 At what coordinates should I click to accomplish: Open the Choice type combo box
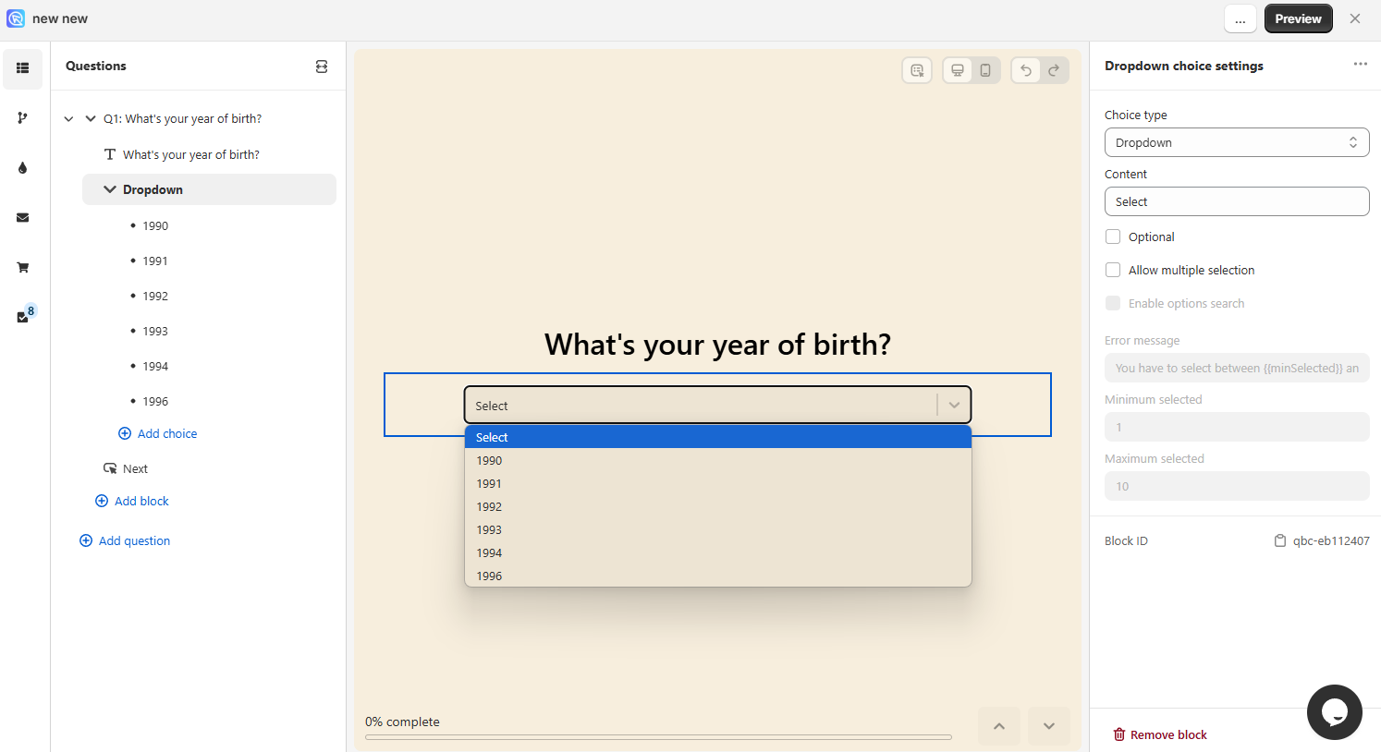click(x=1237, y=142)
